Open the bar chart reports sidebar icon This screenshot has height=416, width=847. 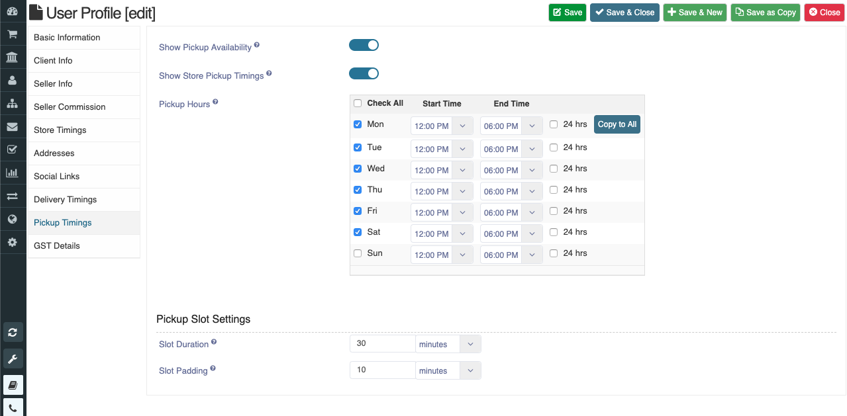coord(12,173)
